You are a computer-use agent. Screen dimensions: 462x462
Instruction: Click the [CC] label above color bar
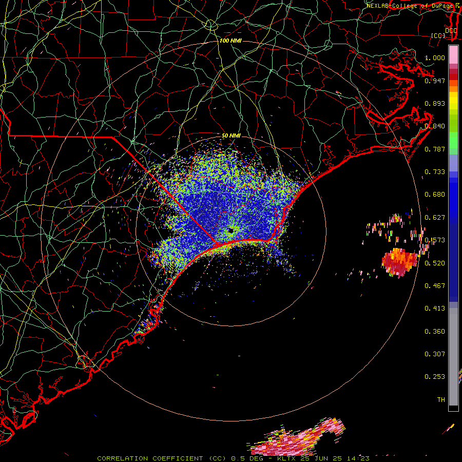click(x=438, y=35)
